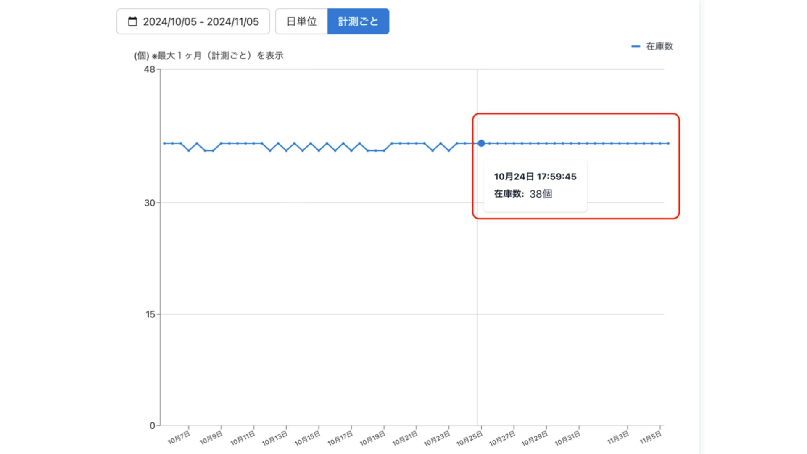Toggle the 在庫数 legend entry
807x454 pixels.
click(652, 46)
